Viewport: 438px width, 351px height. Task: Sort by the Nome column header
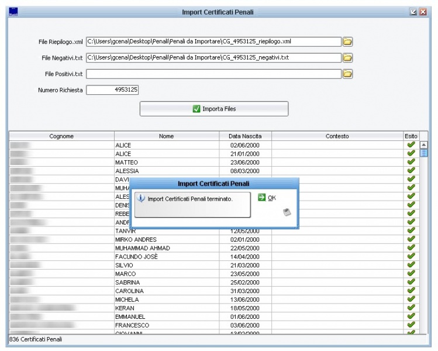click(167, 136)
